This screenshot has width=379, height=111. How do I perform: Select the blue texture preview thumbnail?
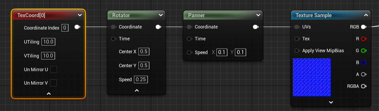coord(312,77)
